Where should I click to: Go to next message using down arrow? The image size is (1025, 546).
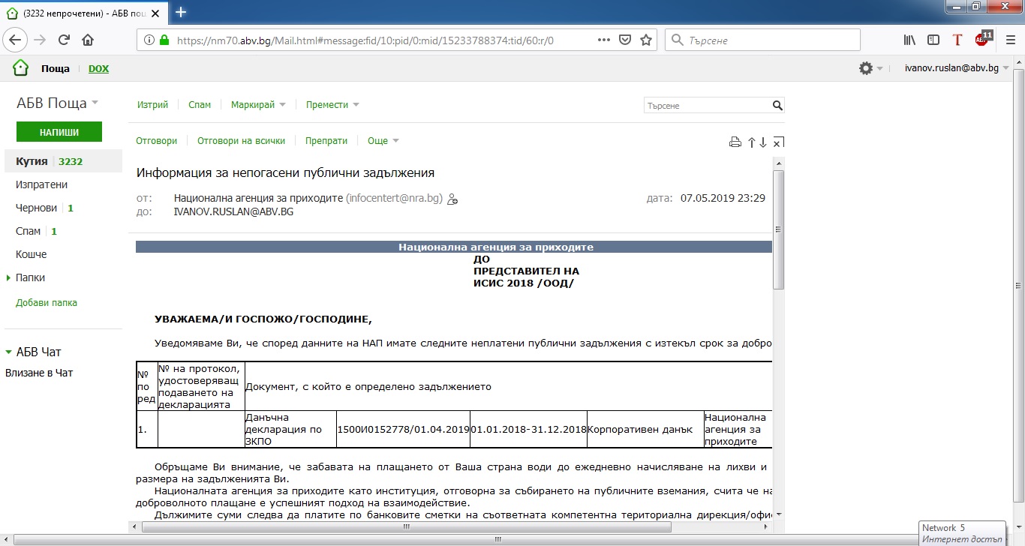tap(763, 142)
